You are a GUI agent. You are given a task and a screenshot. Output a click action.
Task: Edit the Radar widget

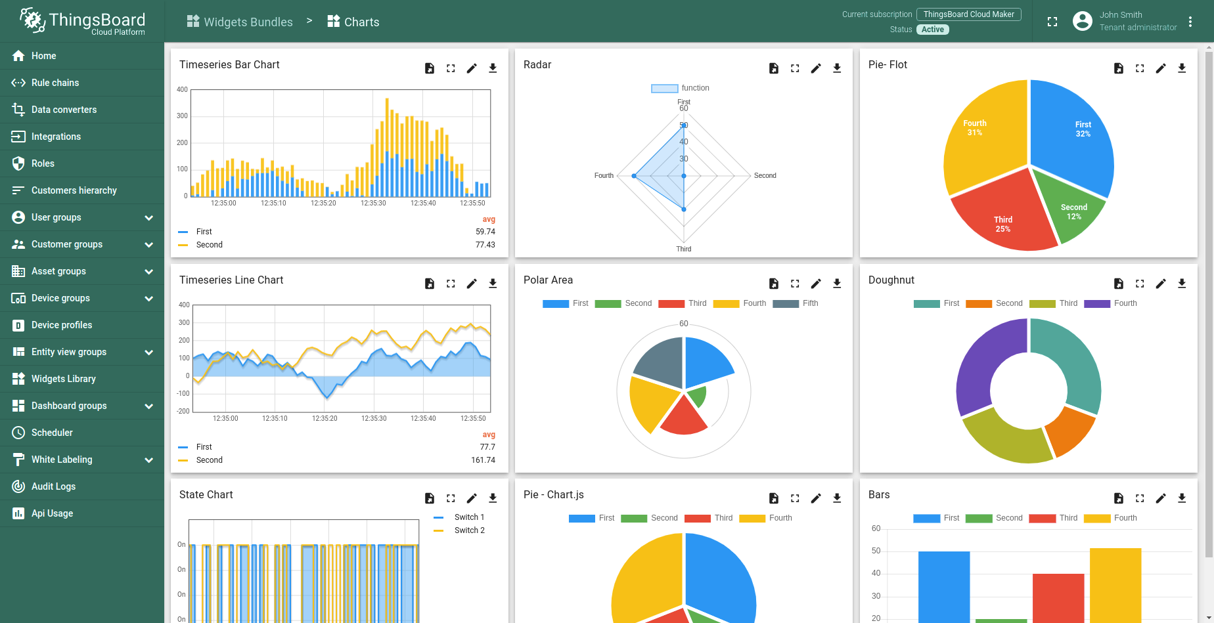[x=816, y=68]
